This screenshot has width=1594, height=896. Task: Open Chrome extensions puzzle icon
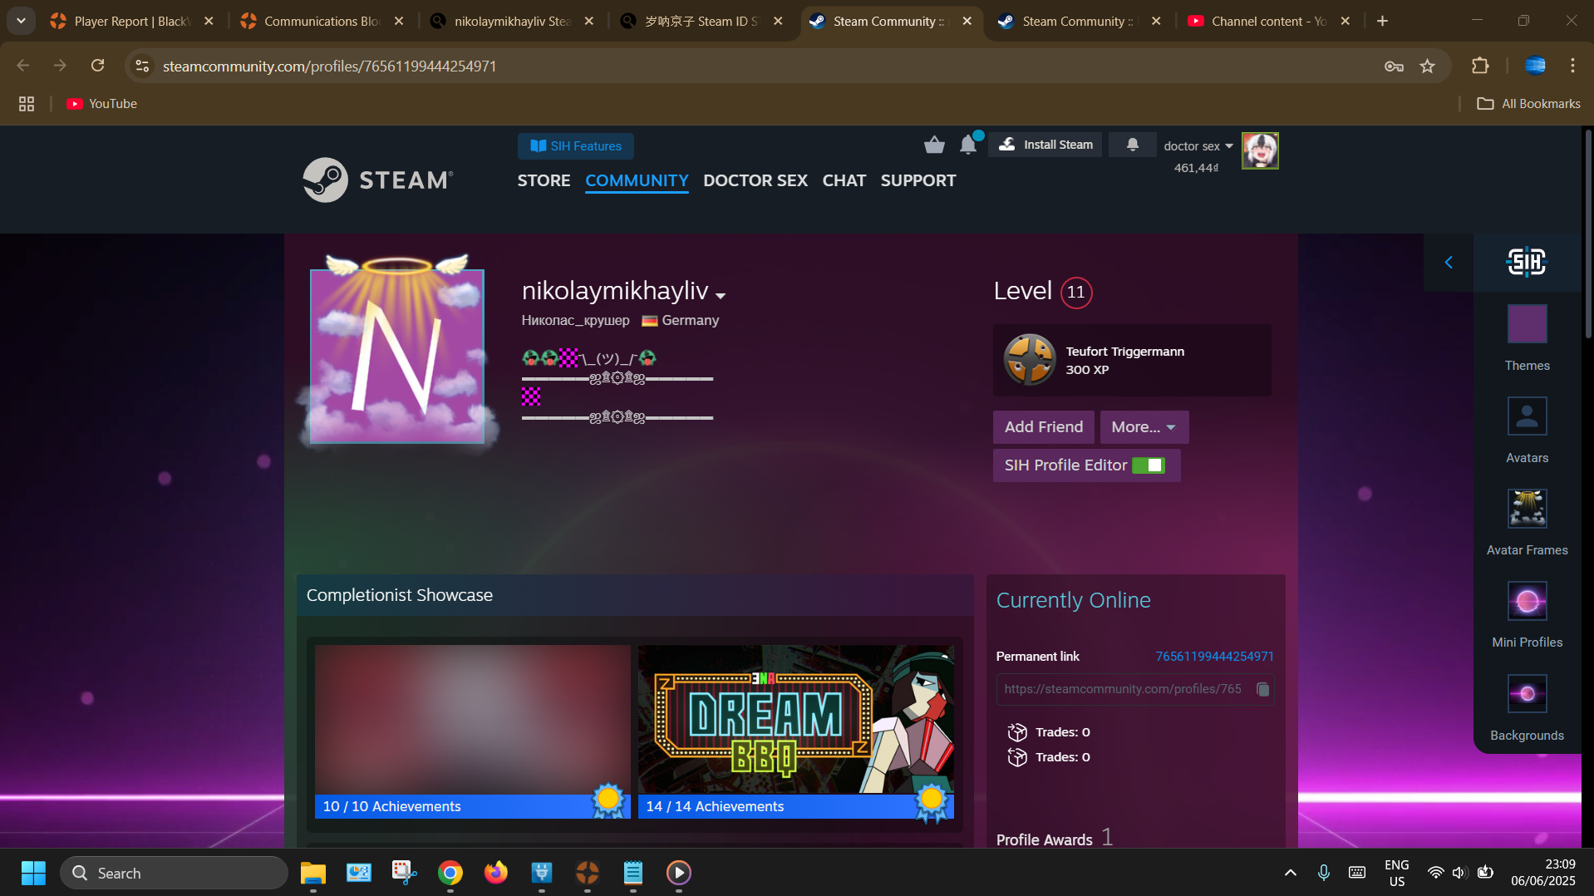click(x=1480, y=66)
